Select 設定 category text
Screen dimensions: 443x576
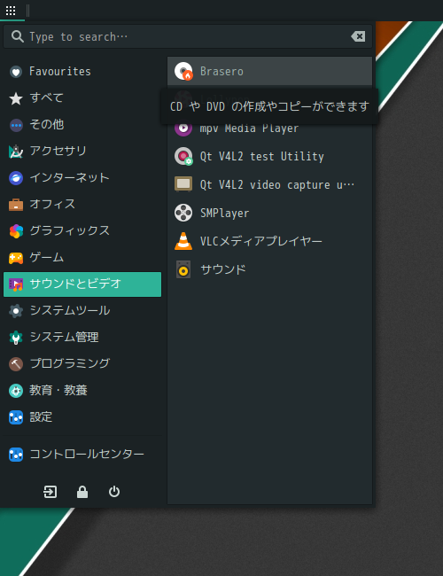[41, 417]
